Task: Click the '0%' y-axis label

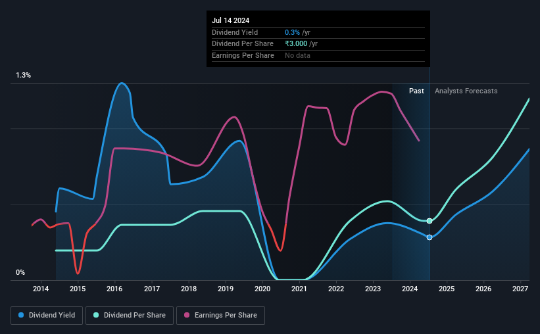Action: click(x=20, y=272)
